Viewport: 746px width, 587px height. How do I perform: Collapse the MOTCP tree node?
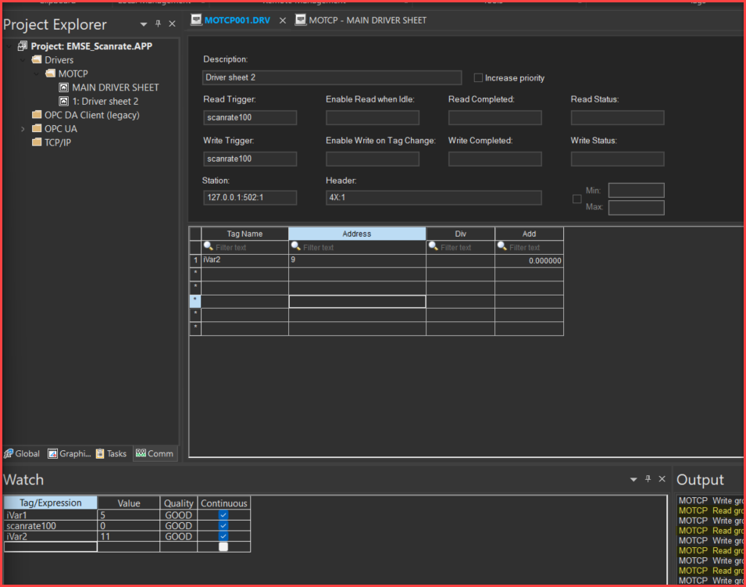(x=37, y=73)
